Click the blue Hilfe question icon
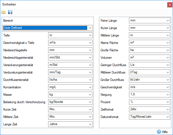This screenshot has width=173, height=135. [x=159, y=132]
